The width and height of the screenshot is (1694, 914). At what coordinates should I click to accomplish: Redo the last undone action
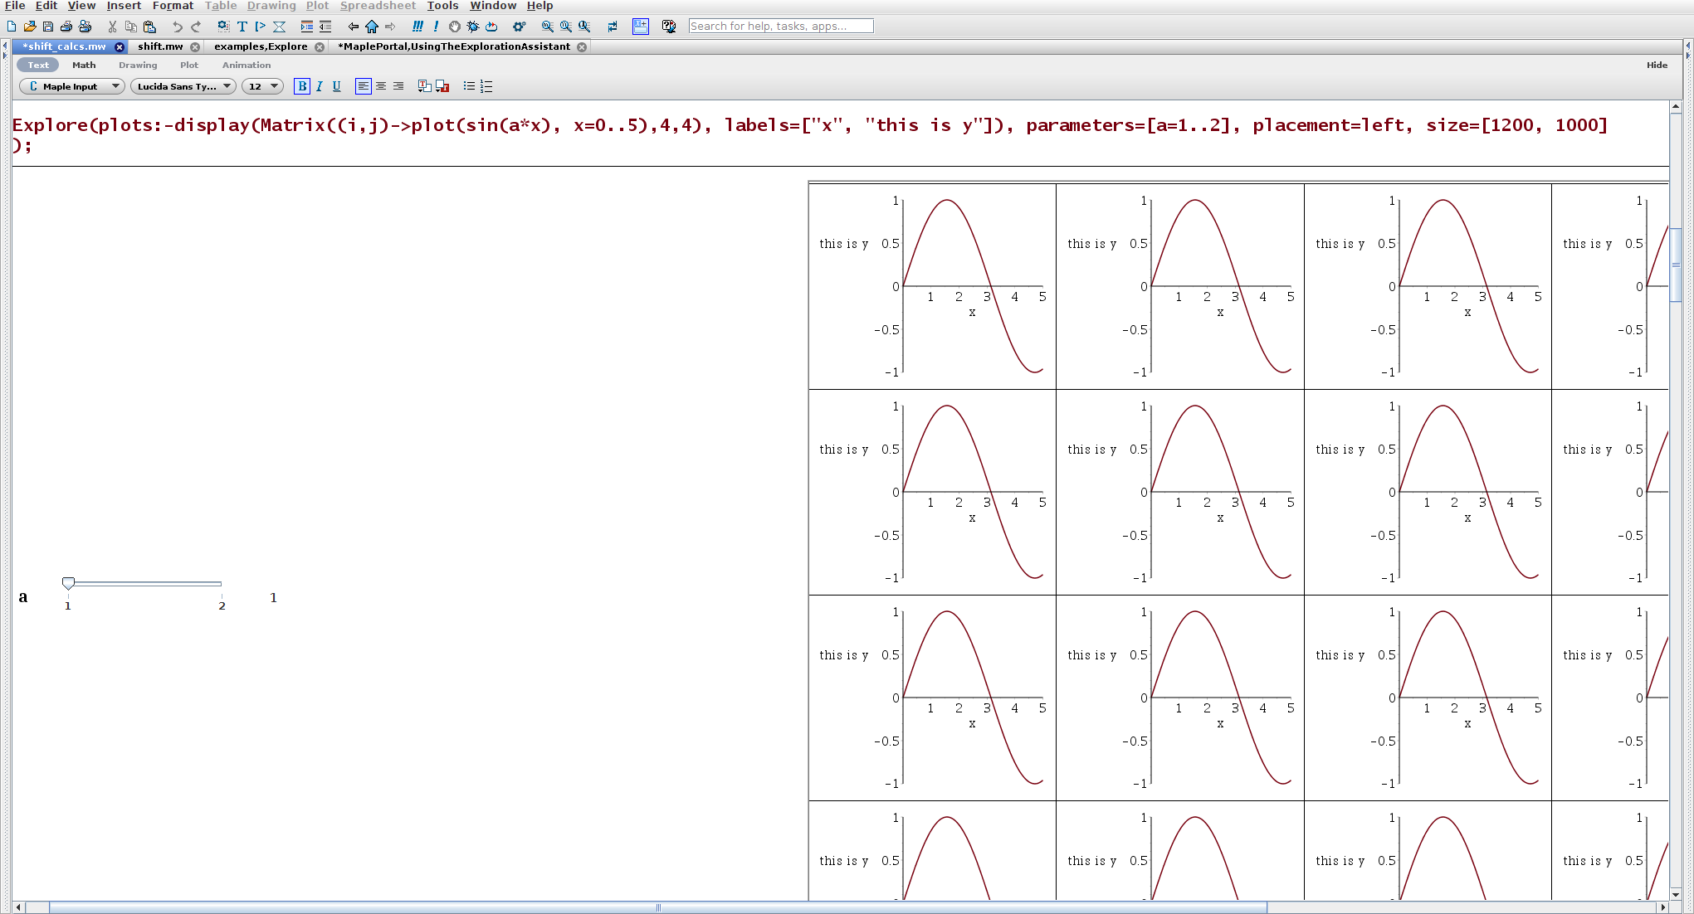click(x=196, y=27)
